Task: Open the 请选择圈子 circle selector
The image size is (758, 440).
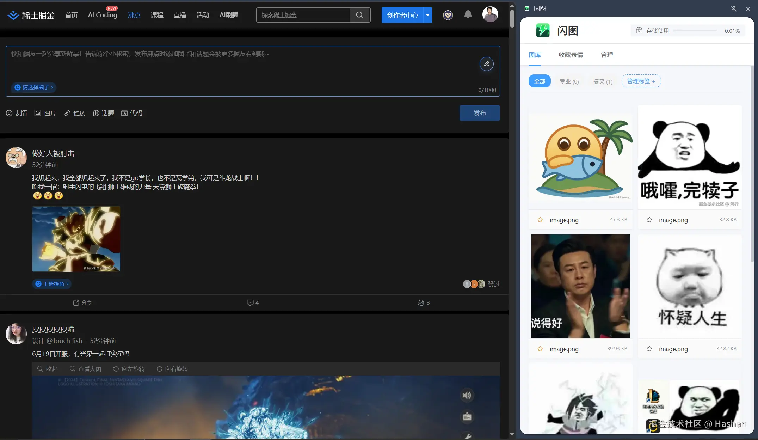Action: (33, 87)
